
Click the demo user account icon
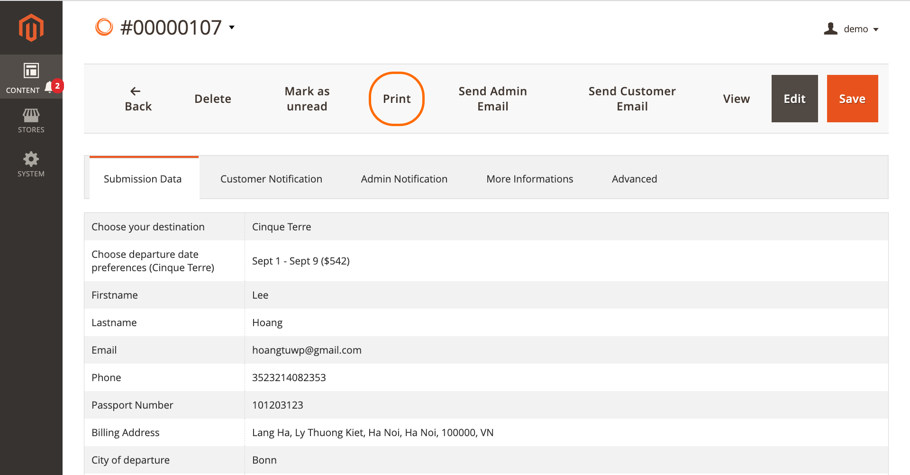pos(830,29)
